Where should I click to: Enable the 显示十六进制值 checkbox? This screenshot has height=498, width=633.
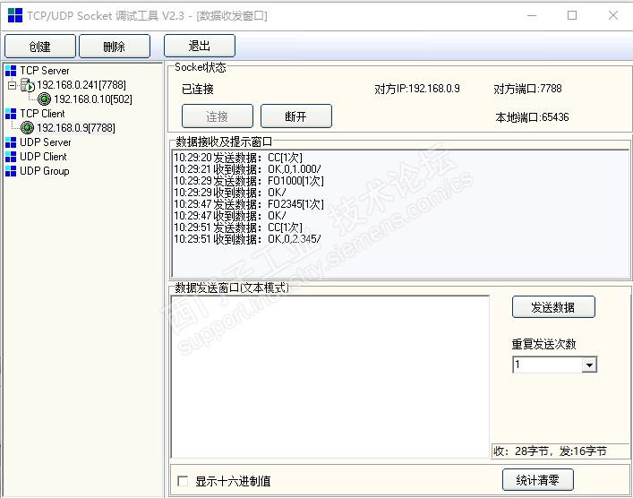tap(183, 481)
